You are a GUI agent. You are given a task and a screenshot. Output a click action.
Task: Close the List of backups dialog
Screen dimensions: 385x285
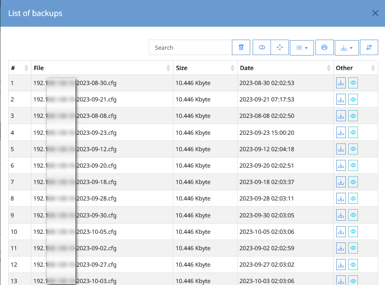375,13
